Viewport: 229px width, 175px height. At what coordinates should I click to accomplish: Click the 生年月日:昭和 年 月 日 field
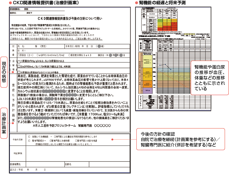pos(97,46)
